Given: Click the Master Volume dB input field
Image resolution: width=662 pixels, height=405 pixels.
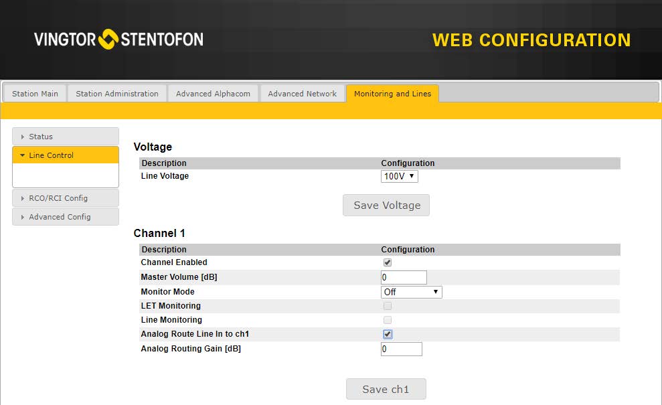Looking at the screenshot, I should coord(404,277).
